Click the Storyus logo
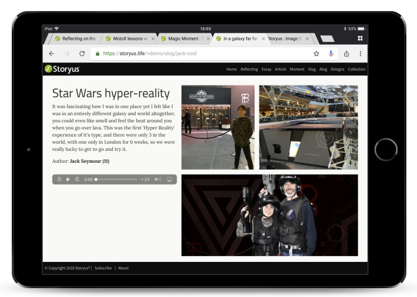The image size is (417, 297). point(62,69)
